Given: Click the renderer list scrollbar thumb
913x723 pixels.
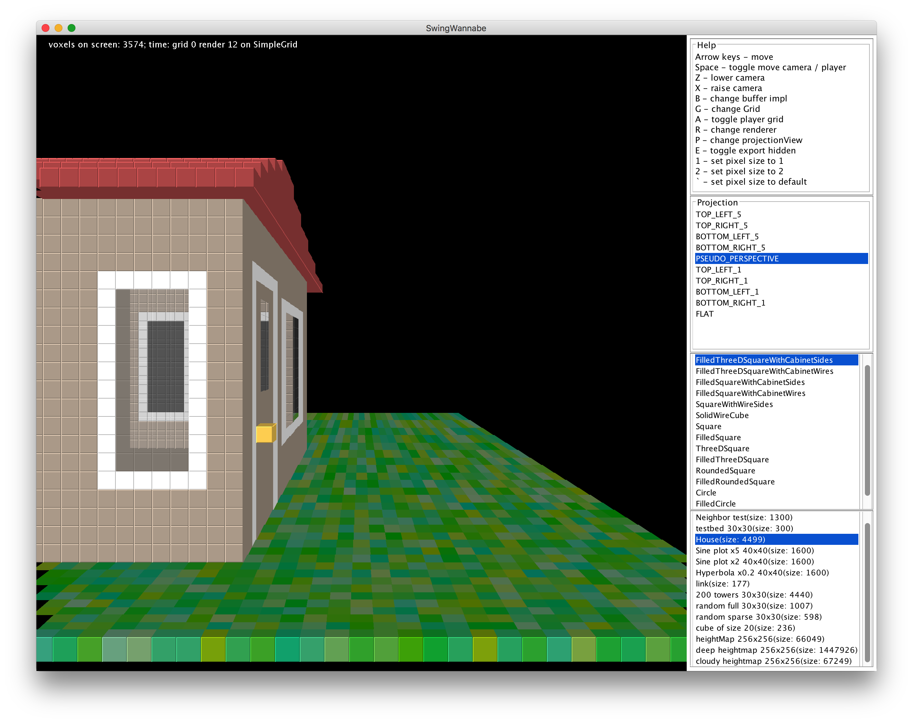Looking at the screenshot, I should click(867, 430).
